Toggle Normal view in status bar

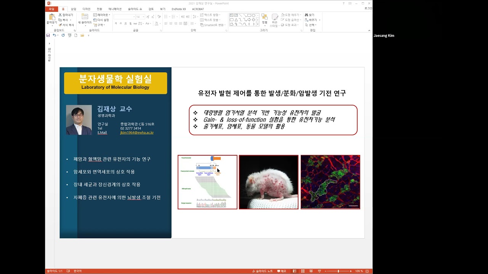[x=294, y=271]
